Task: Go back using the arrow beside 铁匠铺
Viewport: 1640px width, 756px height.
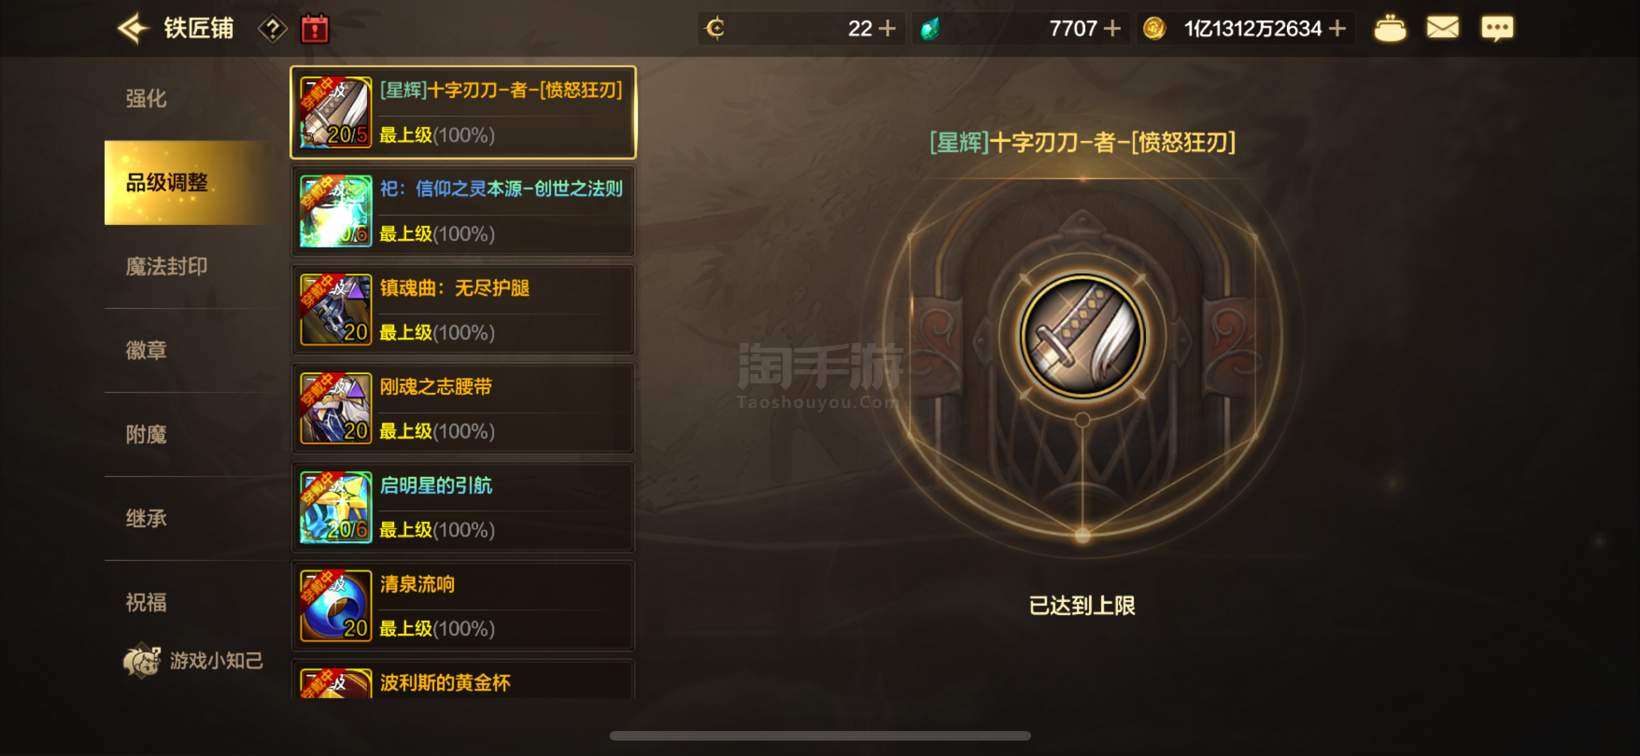Action: (x=133, y=29)
